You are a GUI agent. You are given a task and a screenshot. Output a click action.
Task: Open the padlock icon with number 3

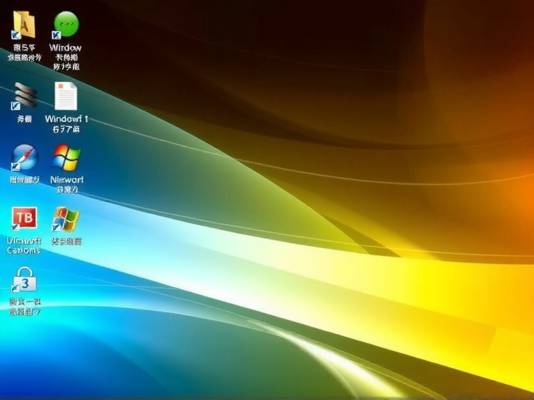point(25,281)
